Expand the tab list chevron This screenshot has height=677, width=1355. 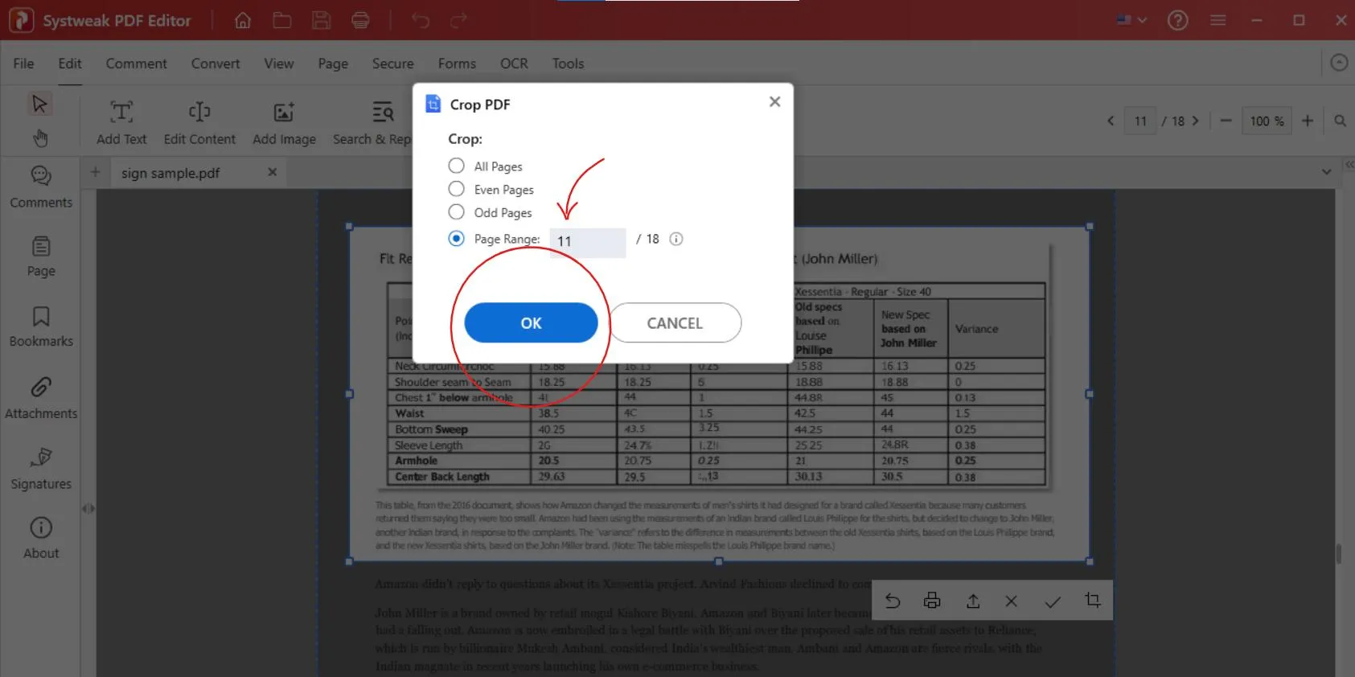coord(1326,172)
